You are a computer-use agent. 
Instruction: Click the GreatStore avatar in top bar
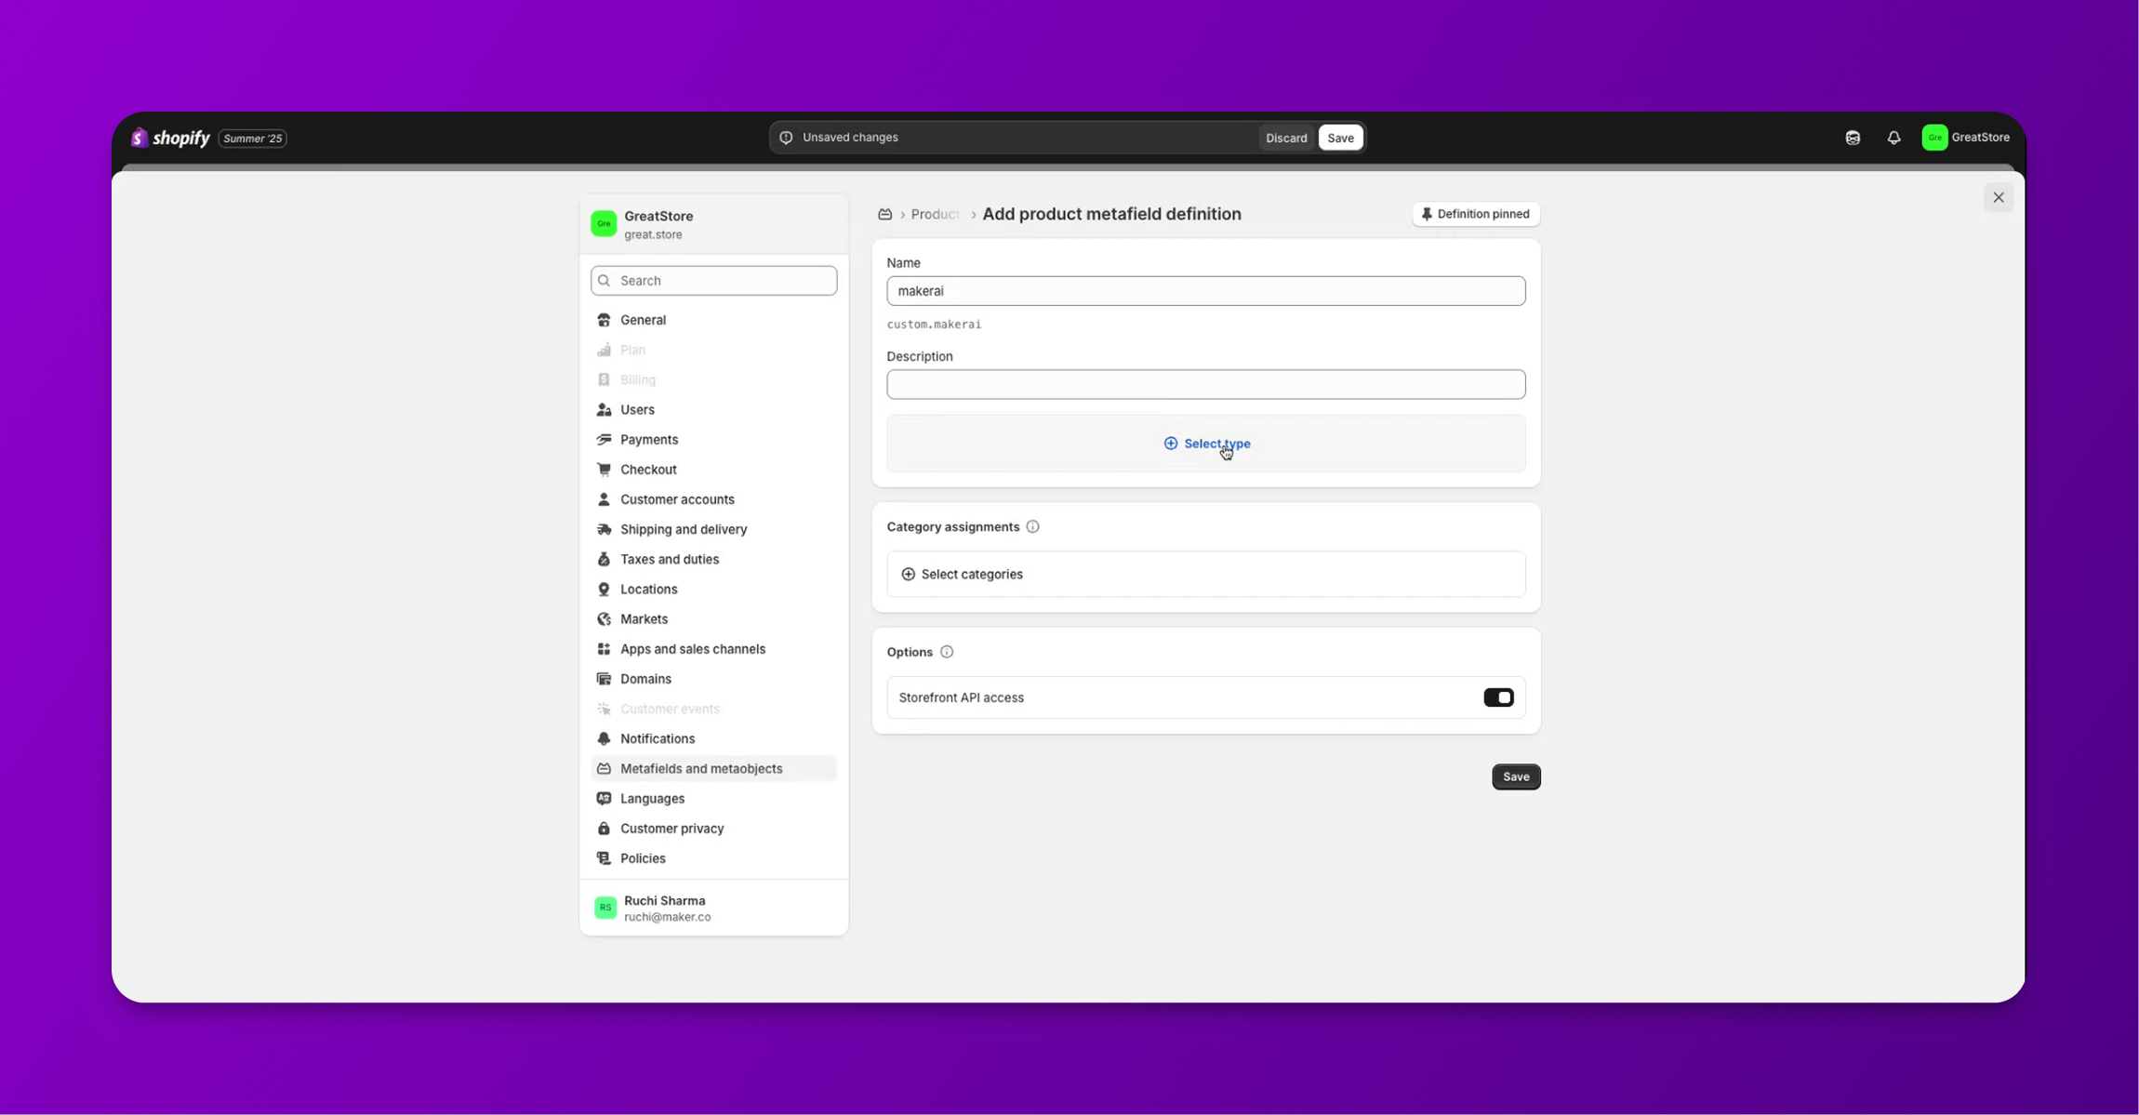(x=1934, y=138)
